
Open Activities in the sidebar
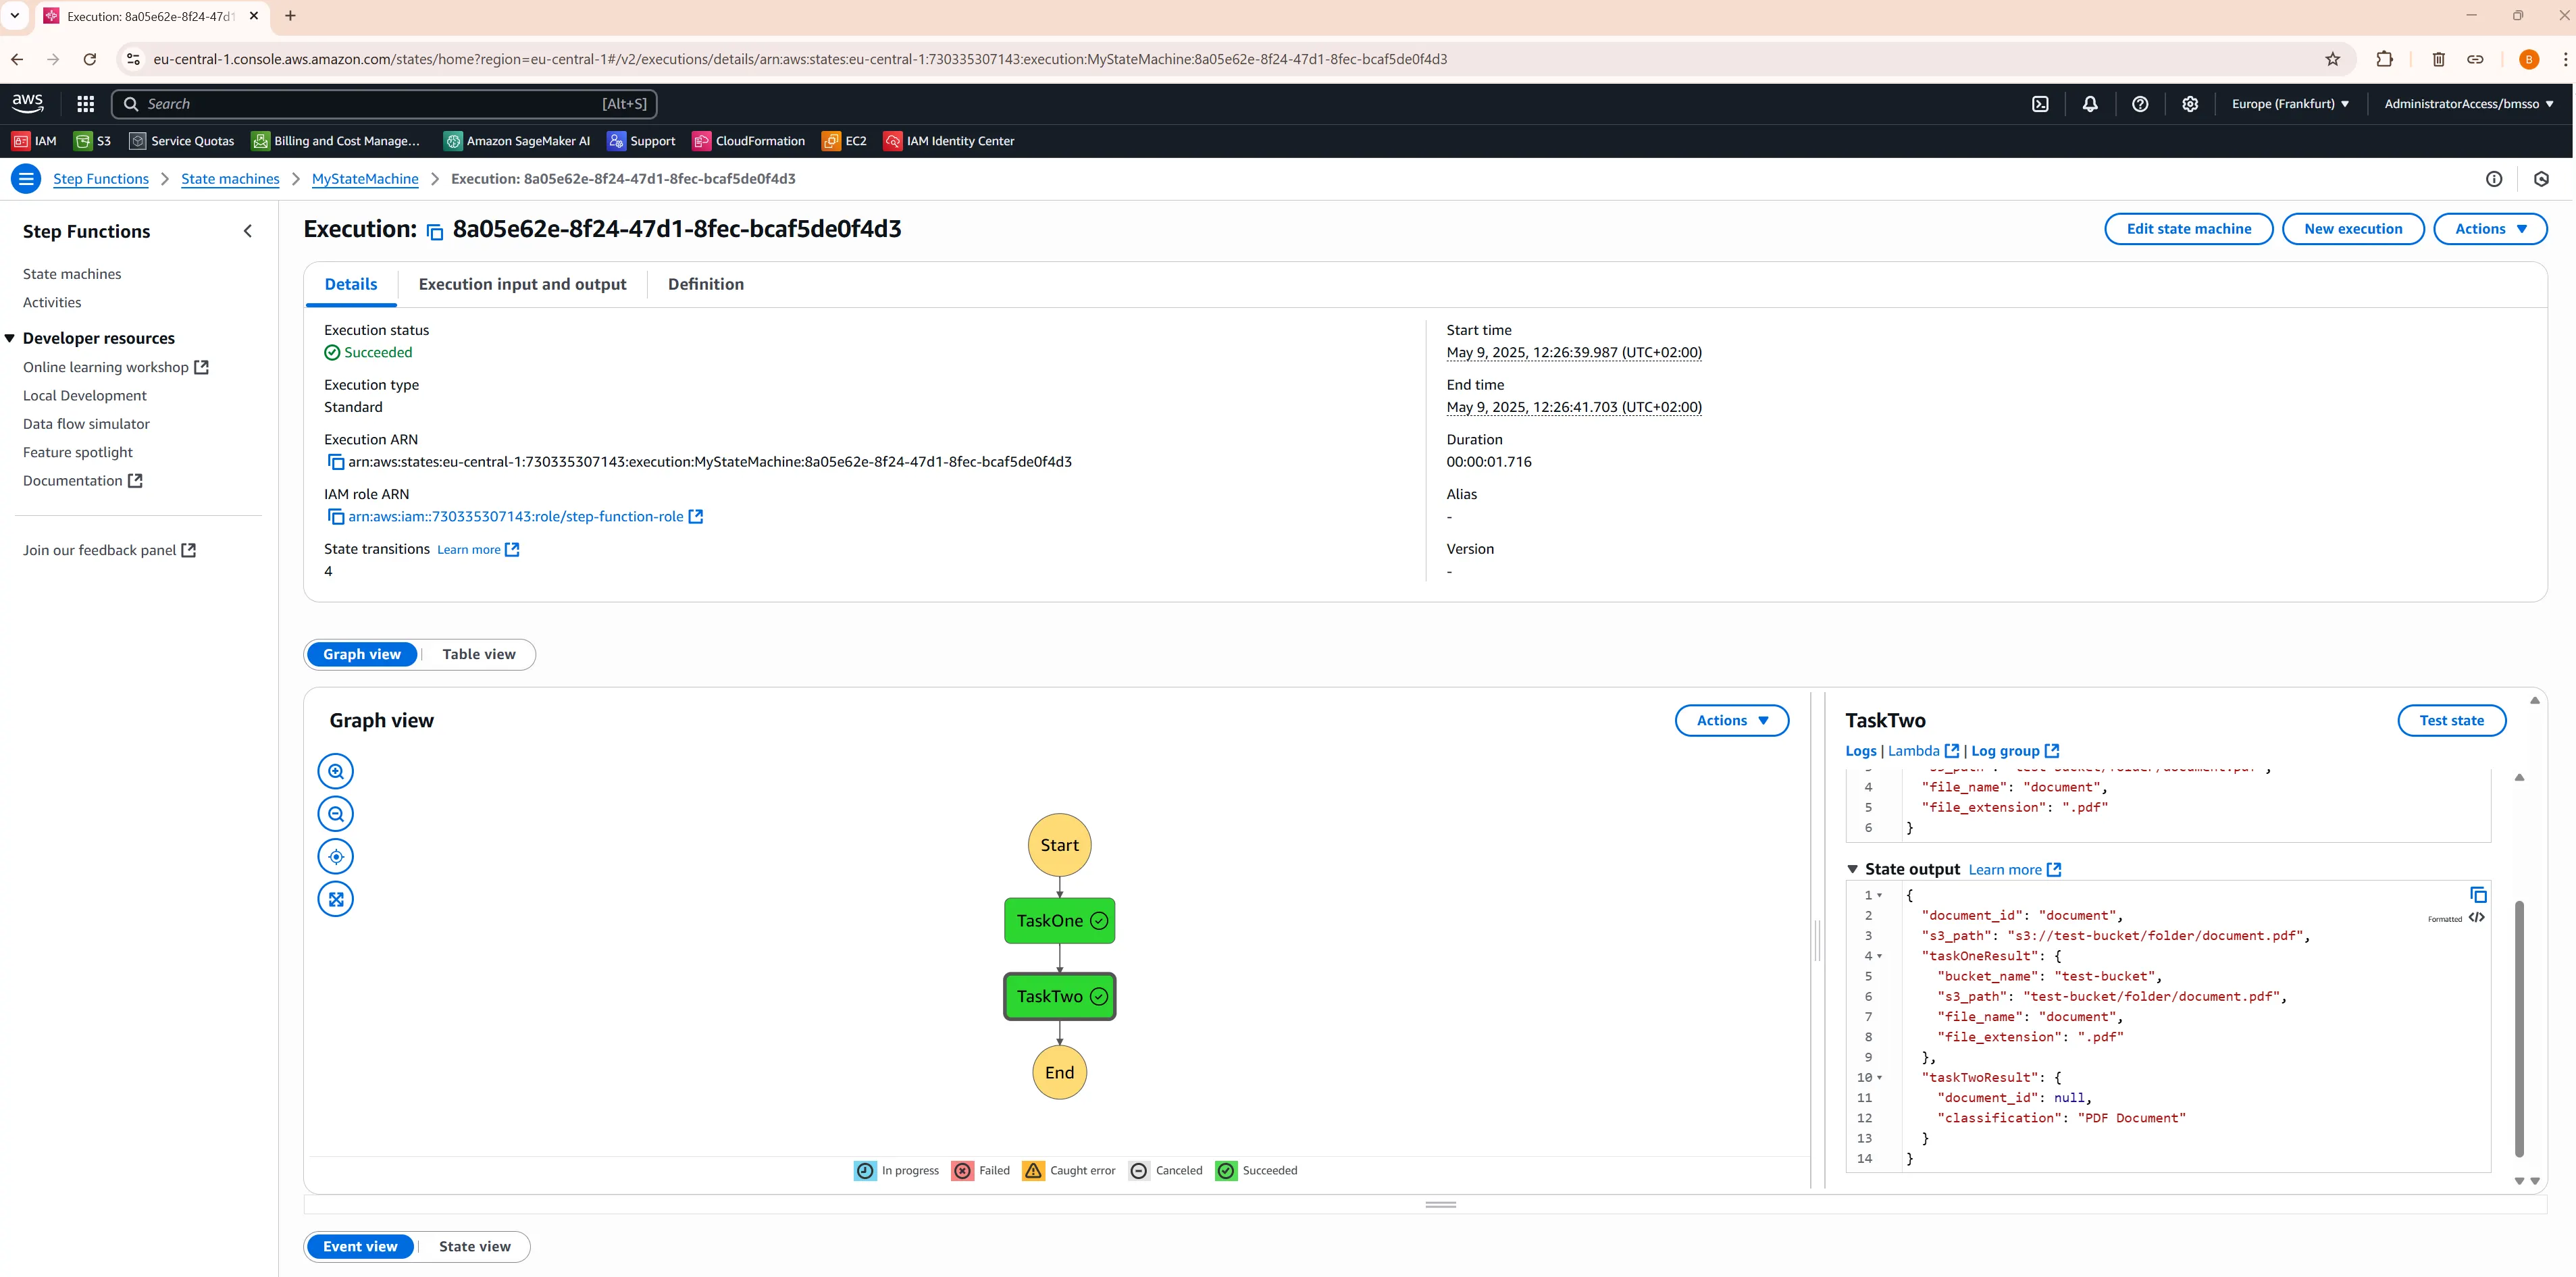[x=52, y=302]
